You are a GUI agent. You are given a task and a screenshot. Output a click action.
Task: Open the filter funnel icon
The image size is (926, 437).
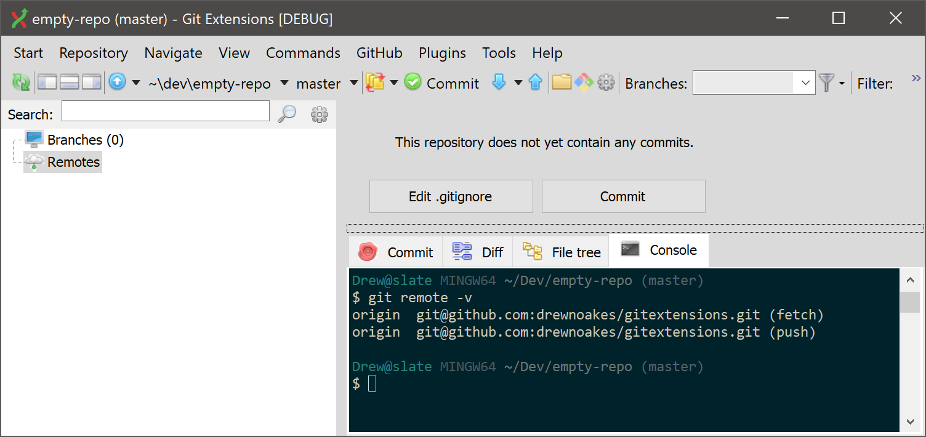coord(826,82)
